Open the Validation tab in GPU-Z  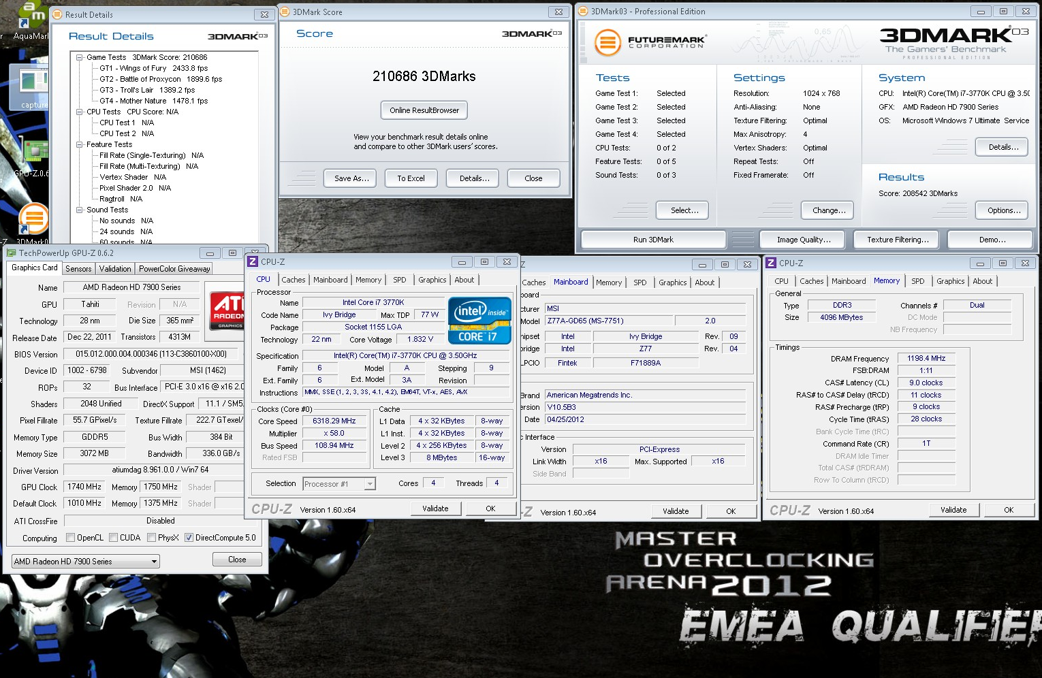click(x=115, y=269)
